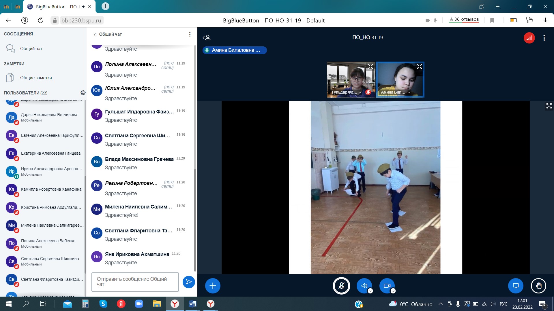Viewport: 554px width, 311px height.
Task: Click the blue plus actions button
Action: click(x=213, y=286)
